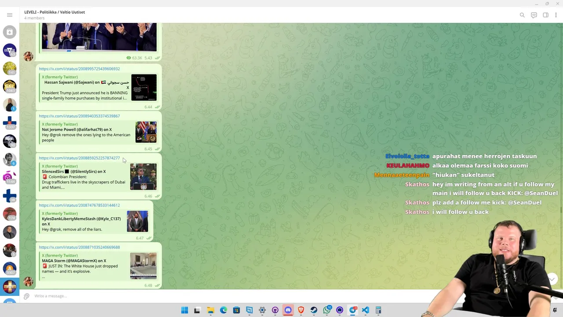Viewport: 563px width, 317px height.
Task: Switch to Telegram in the taskbar
Action: coord(353,310)
